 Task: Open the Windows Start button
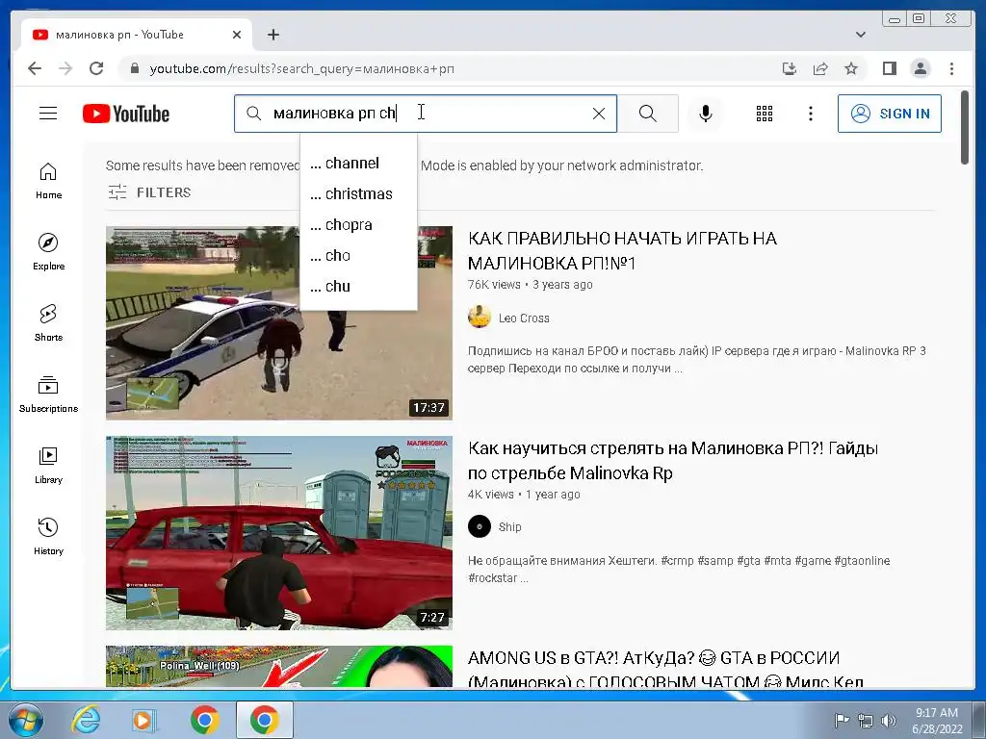click(24, 720)
